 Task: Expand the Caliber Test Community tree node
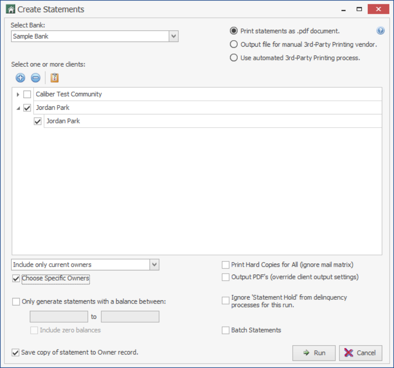click(x=18, y=94)
